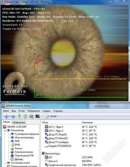
Task: Maximize the FurMark window
Action: click(x=116, y=1)
